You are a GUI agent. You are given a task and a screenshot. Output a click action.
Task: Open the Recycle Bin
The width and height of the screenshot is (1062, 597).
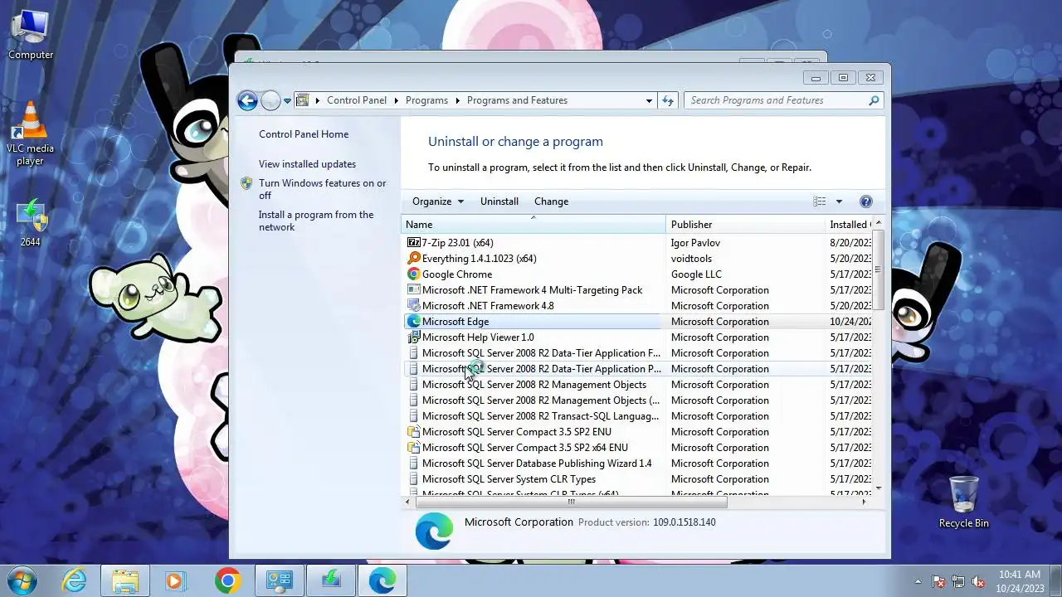(x=963, y=502)
